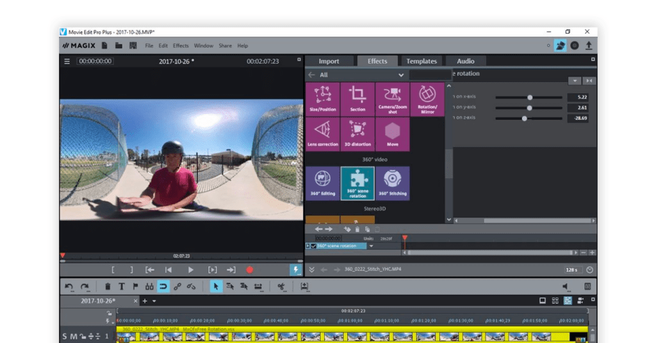Viewport: 656px width, 343px height.
Task: Toggle the lightning preview render button
Action: coord(296,270)
